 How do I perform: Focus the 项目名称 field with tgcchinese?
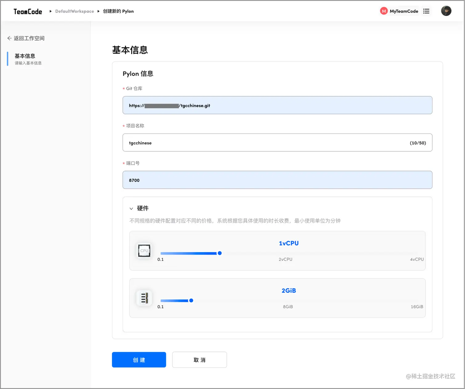pyautogui.click(x=277, y=143)
